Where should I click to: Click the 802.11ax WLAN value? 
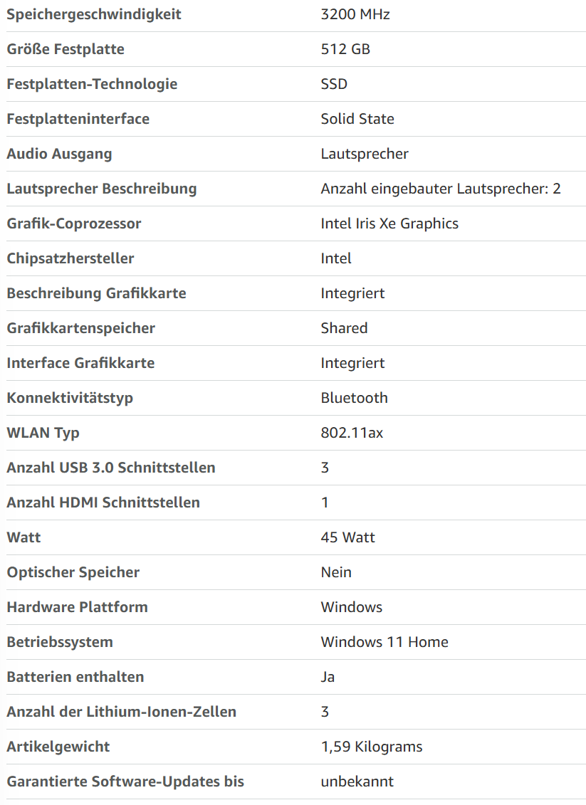(x=352, y=433)
